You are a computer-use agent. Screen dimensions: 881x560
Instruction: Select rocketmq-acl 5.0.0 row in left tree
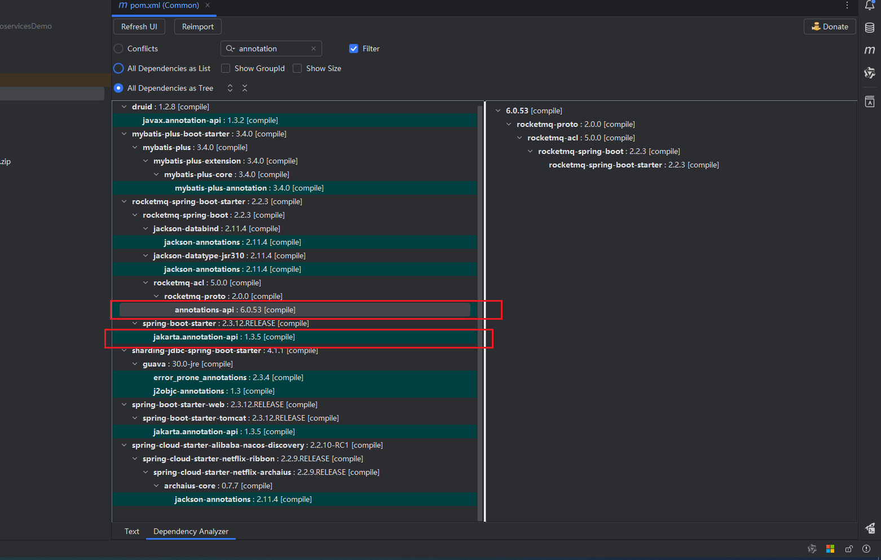click(295, 283)
